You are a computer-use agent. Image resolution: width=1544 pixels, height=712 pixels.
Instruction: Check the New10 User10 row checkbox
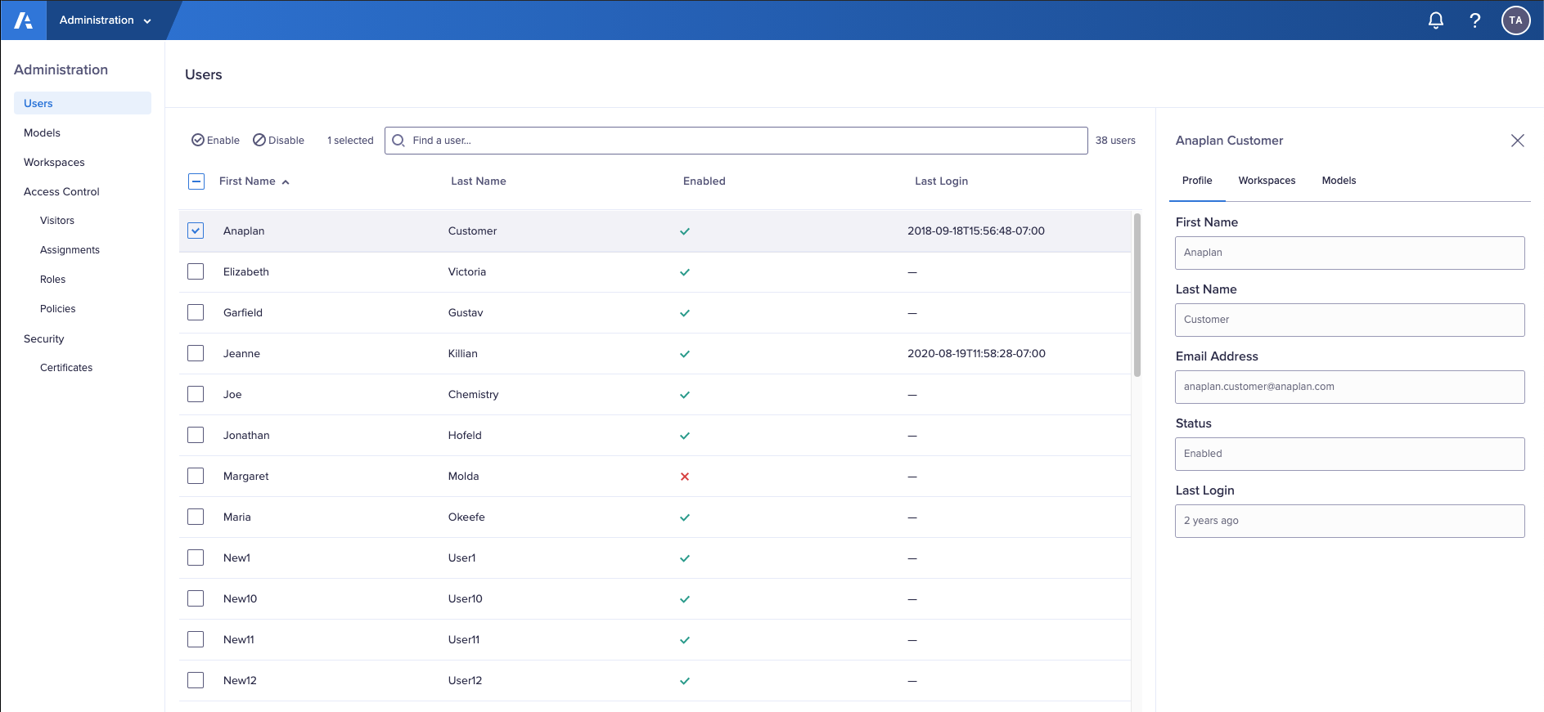tap(196, 598)
